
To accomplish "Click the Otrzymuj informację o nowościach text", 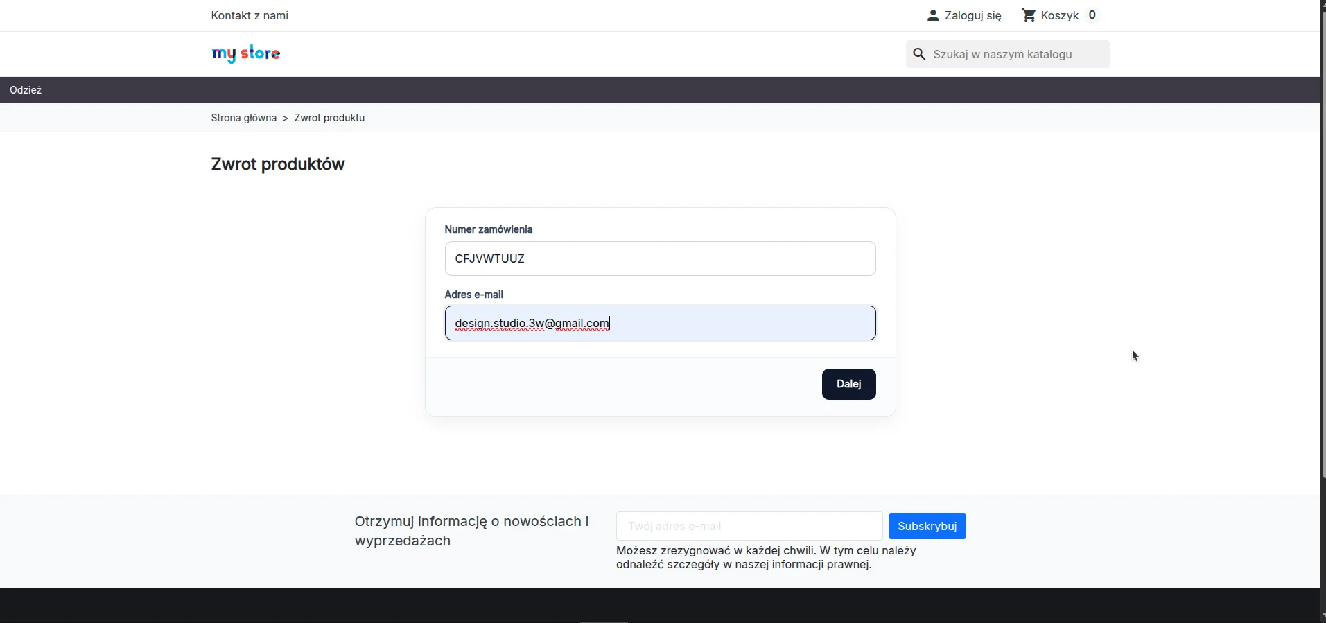I will 471,531.
